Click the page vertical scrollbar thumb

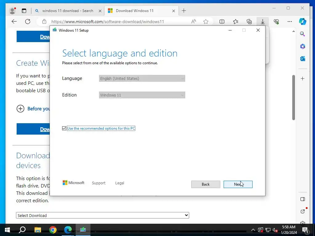(293, 97)
